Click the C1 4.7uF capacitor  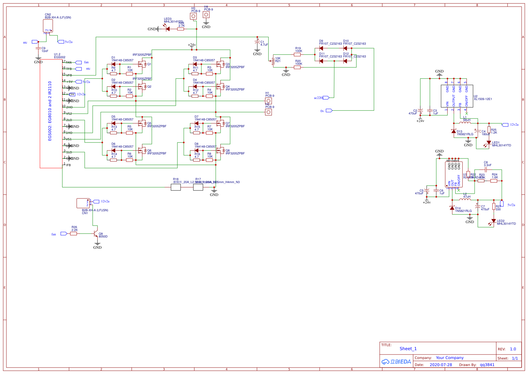[257, 42]
